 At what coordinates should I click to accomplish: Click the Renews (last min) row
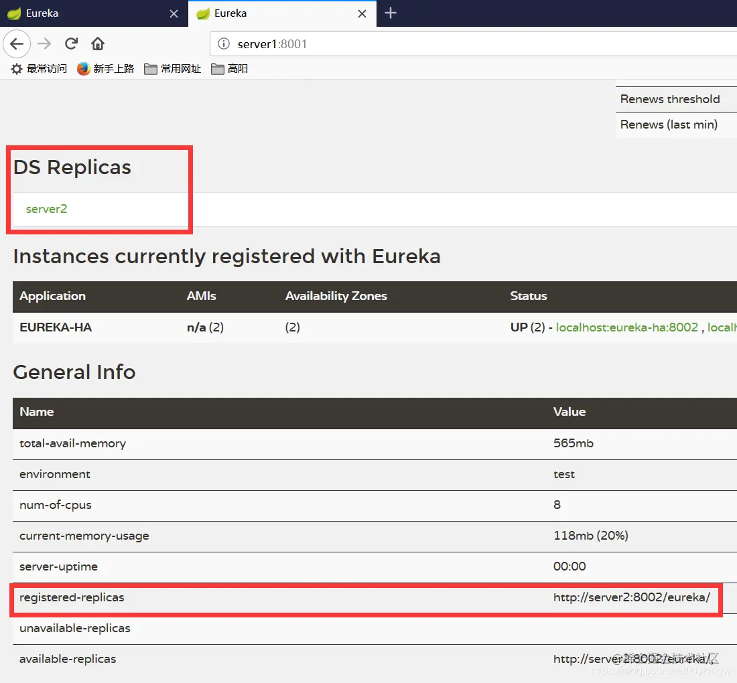(x=676, y=125)
